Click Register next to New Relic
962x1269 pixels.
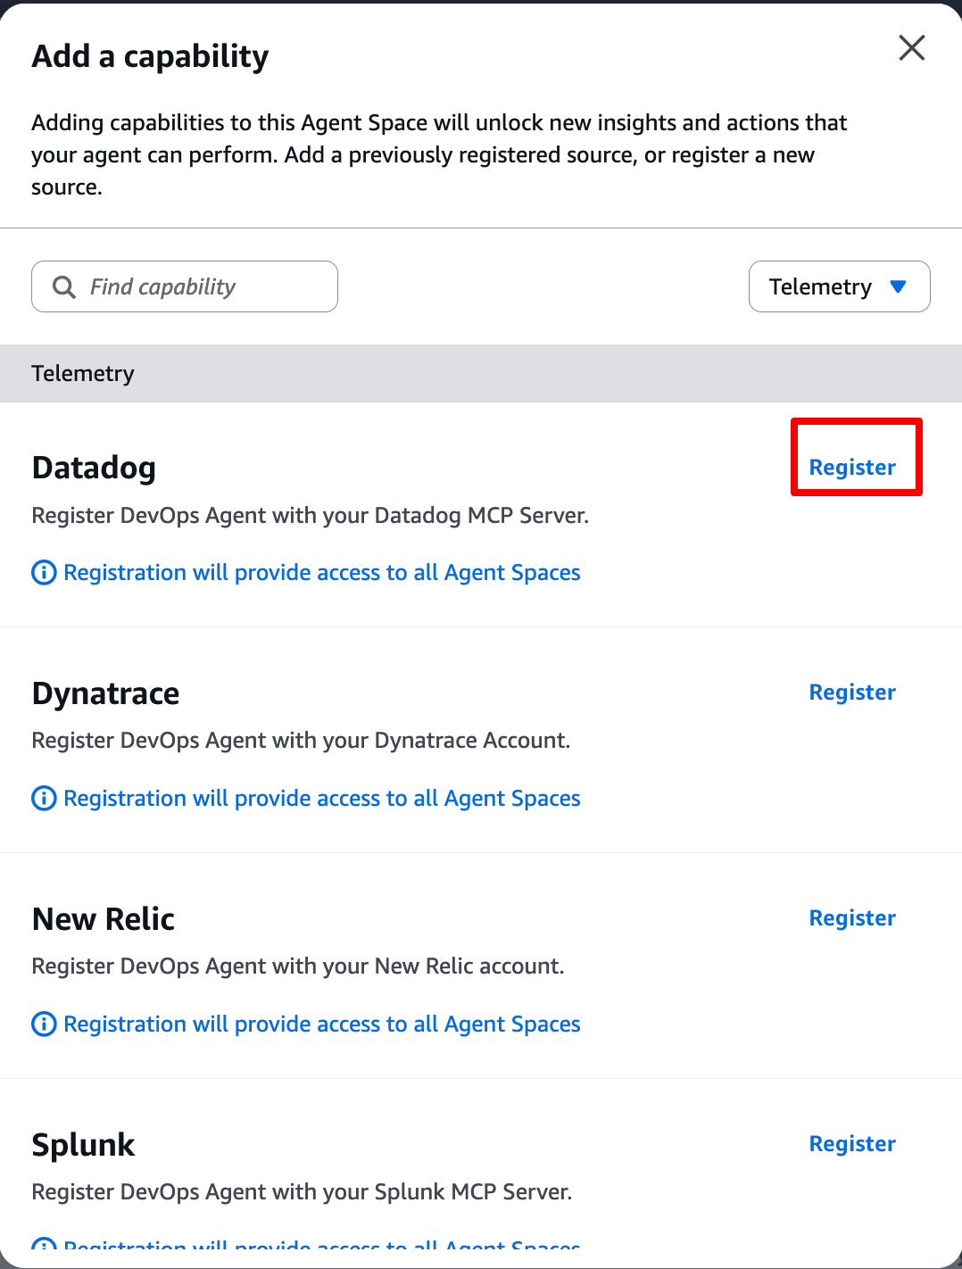pos(852,918)
